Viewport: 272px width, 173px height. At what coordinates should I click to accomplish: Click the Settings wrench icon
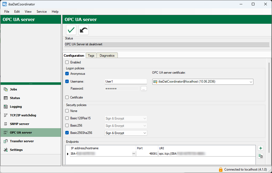click(x=6, y=150)
